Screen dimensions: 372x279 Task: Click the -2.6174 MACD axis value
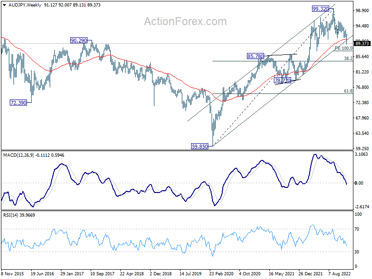click(x=362, y=206)
